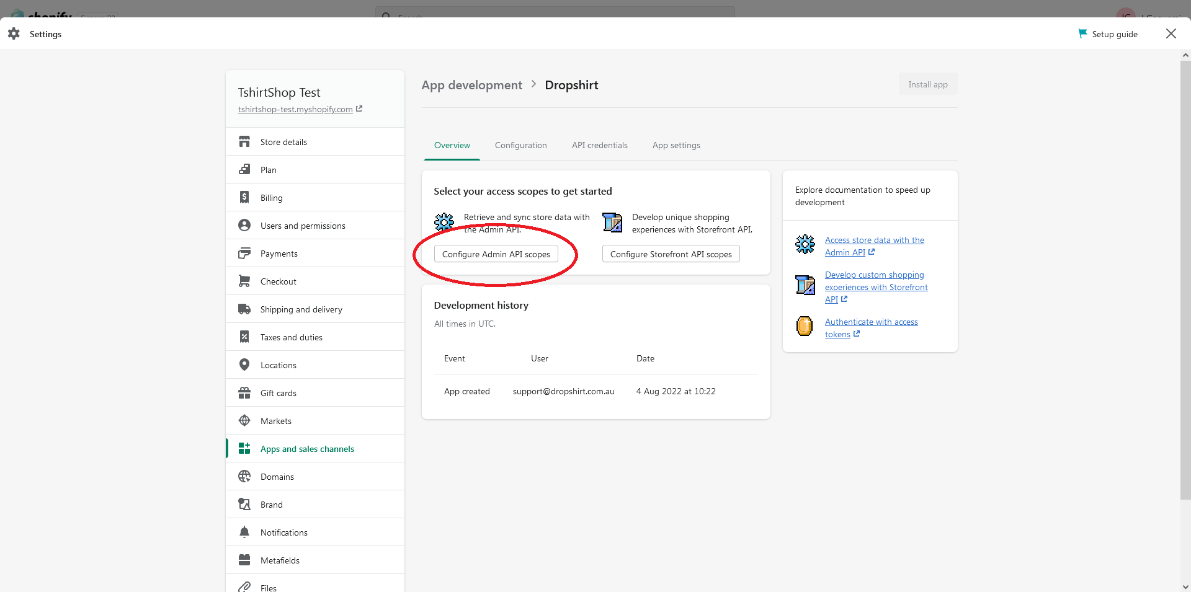Image resolution: width=1191 pixels, height=592 pixels.
Task: Click the Install app button
Action: (928, 84)
